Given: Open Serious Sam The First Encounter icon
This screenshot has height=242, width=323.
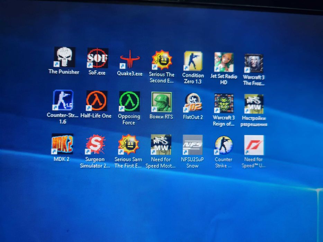Looking at the screenshot, I should point(128,145).
